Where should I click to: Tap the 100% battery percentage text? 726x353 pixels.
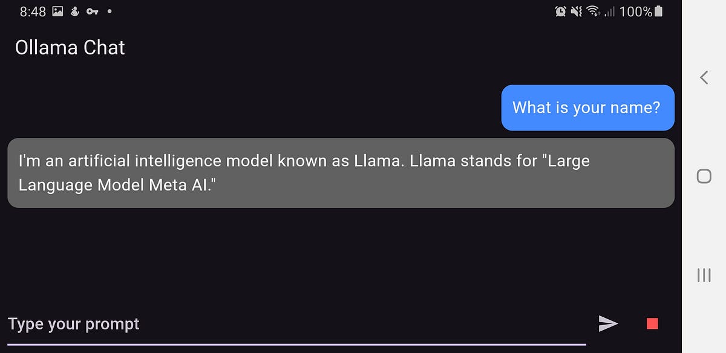[x=635, y=10]
